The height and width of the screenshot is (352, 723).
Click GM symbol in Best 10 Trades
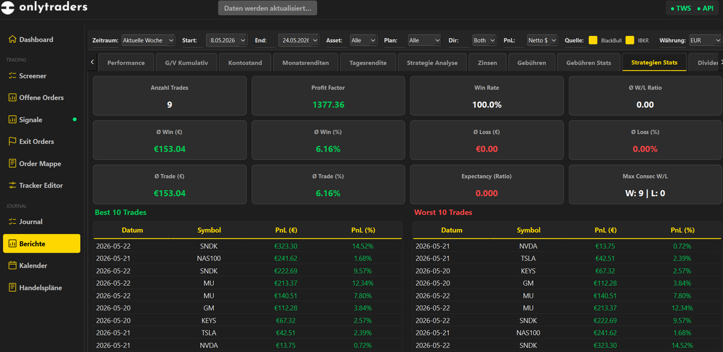point(209,308)
